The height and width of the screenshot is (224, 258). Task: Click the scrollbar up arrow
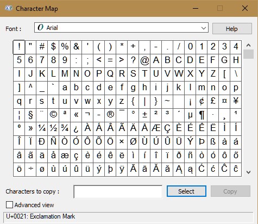pyautogui.click(x=248, y=45)
